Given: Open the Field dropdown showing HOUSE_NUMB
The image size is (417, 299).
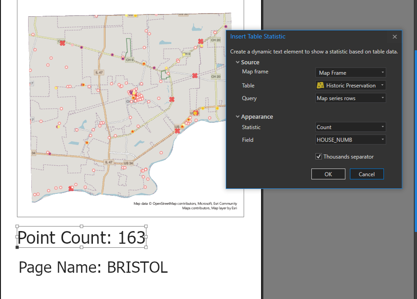Looking at the screenshot, I should point(350,140).
